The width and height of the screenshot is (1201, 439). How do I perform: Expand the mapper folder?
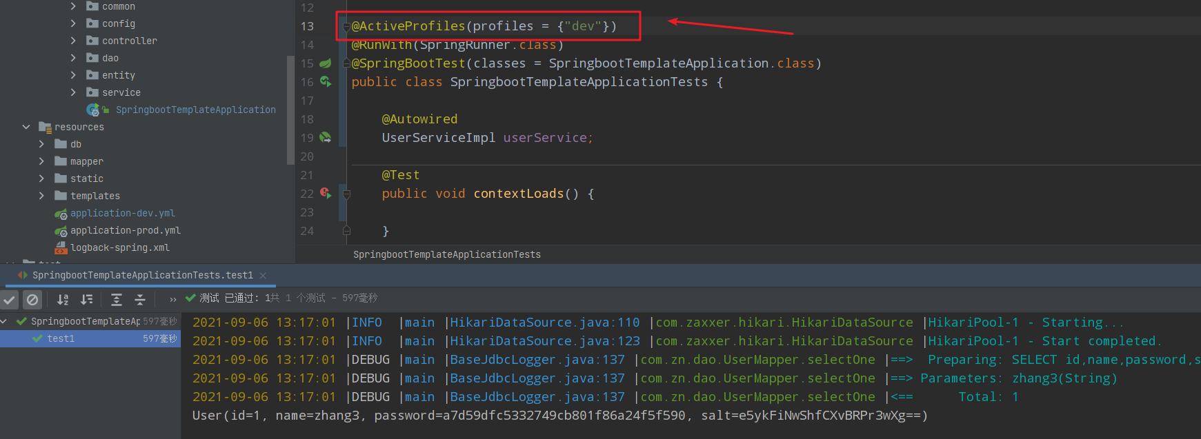click(41, 161)
